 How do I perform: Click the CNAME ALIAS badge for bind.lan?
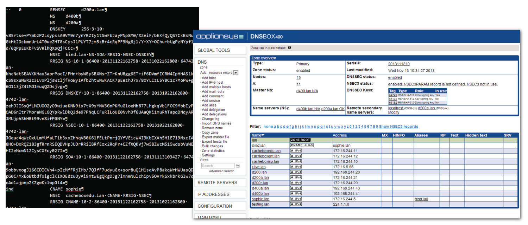(302, 145)
